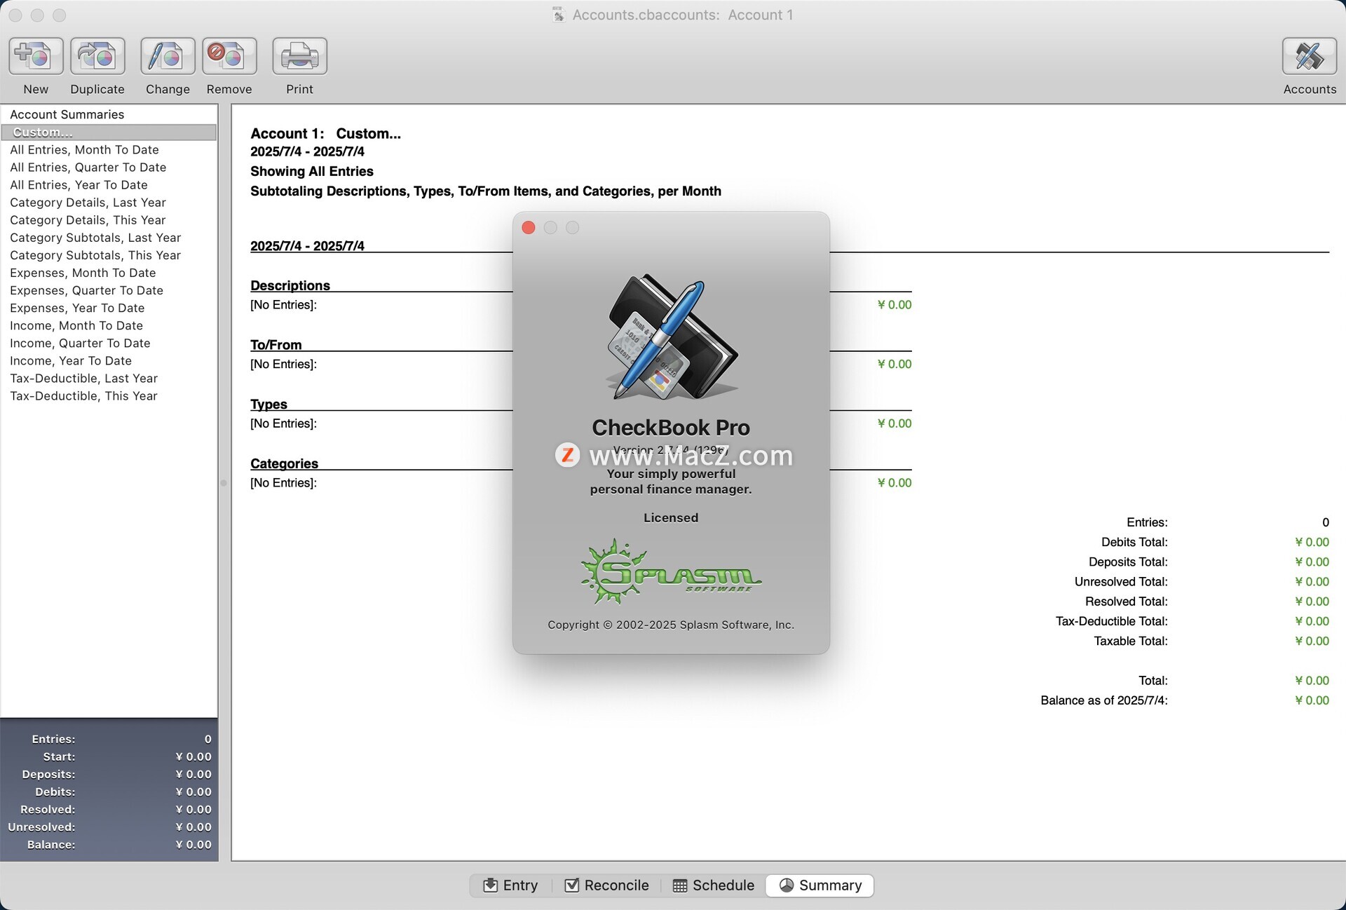This screenshot has width=1346, height=910.
Task: Click the Account Summaries list header
Action: (67, 114)
